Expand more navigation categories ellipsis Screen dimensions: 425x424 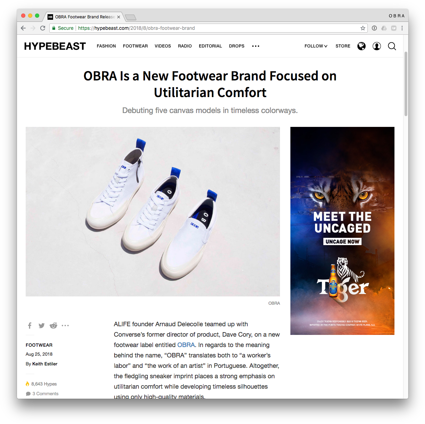pyautogui.click(x=256, y=46)
